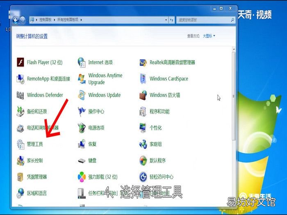Click the search magnifier icon
Screen dimensions: 287x215
click(x=232, y=20)
